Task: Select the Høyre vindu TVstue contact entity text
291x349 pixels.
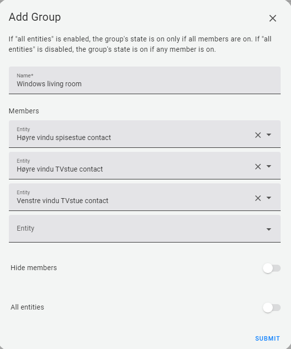Action: [x=60, y=169]
